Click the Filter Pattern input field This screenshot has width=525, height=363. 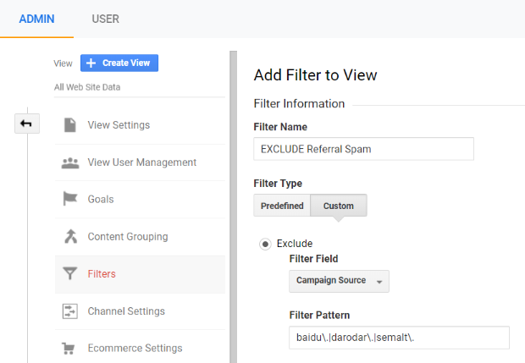click(399, 338)
